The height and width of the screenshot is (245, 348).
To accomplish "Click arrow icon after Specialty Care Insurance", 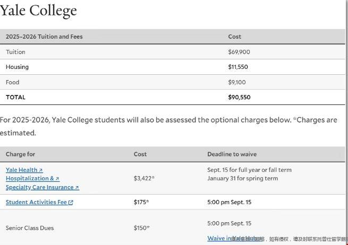I will pyautogui.click(x=77, y=188).
